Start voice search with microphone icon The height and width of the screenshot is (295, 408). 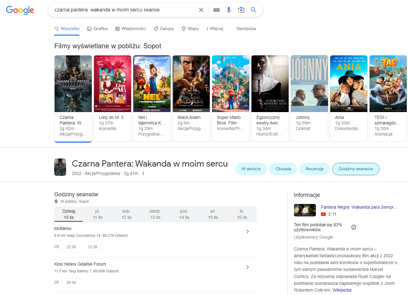coord(229,10)
